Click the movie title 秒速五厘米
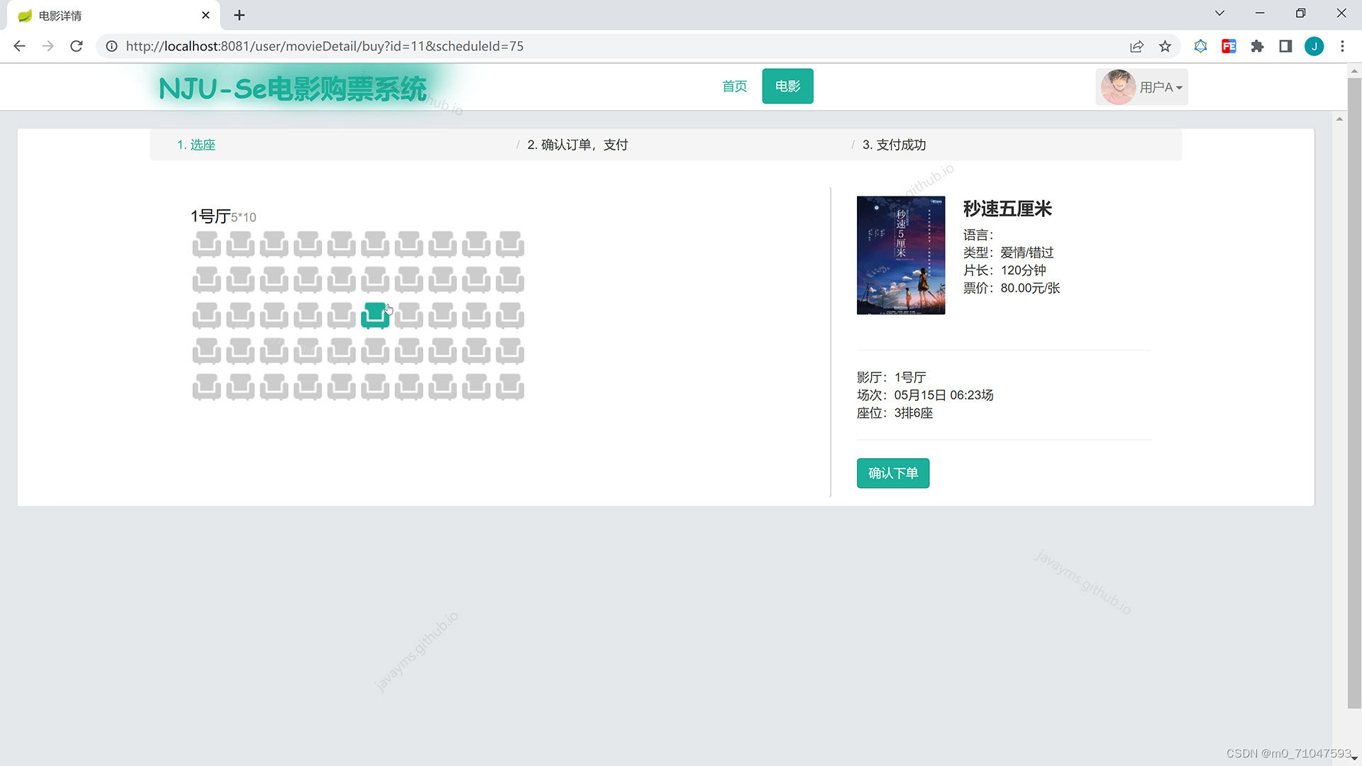The height and width of the screenshot is (766, 1362). [x=1007, y=209]
